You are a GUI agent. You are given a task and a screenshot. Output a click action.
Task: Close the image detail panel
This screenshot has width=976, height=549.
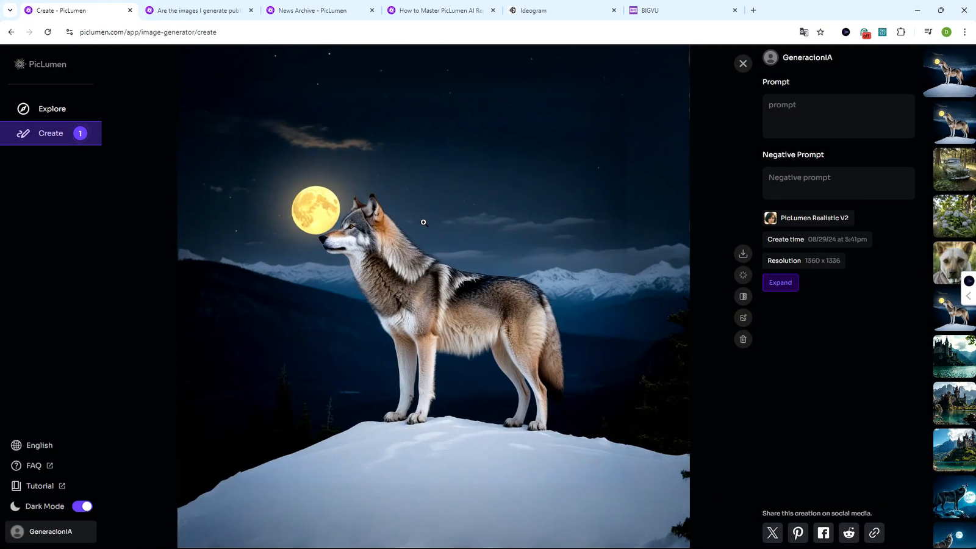(743, 63)
